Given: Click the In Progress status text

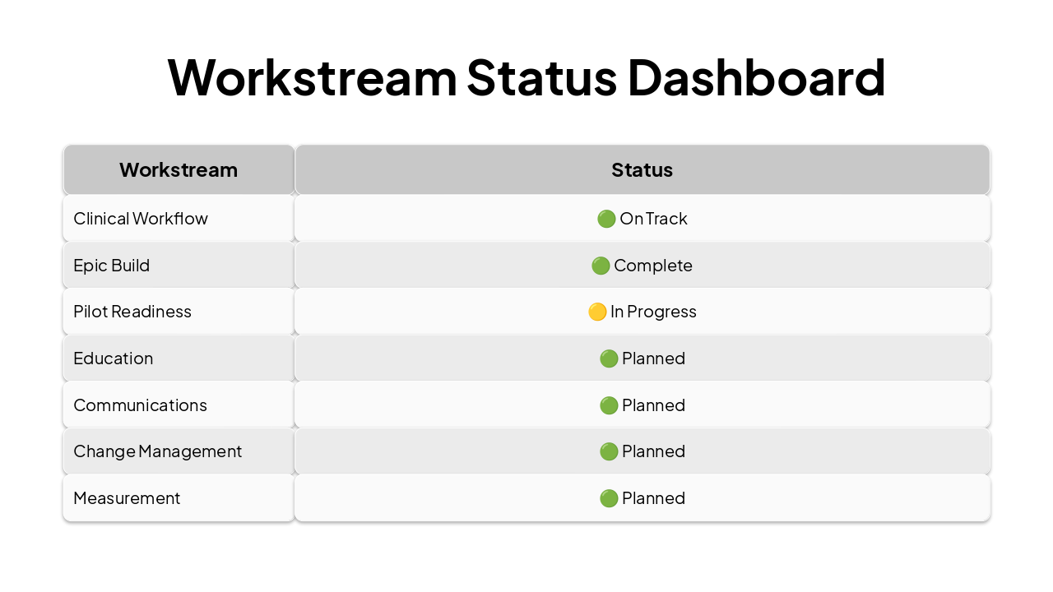Looking at the screenshot, I should point(653,312).
